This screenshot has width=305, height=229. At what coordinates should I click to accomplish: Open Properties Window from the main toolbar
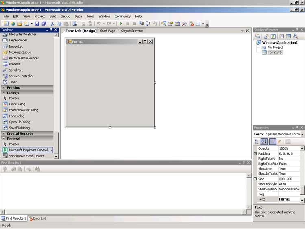170,24
